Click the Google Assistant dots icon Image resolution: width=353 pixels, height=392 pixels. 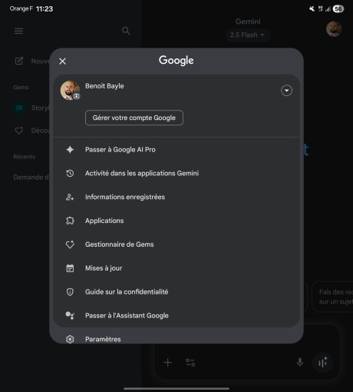click(x=70, y=315)
